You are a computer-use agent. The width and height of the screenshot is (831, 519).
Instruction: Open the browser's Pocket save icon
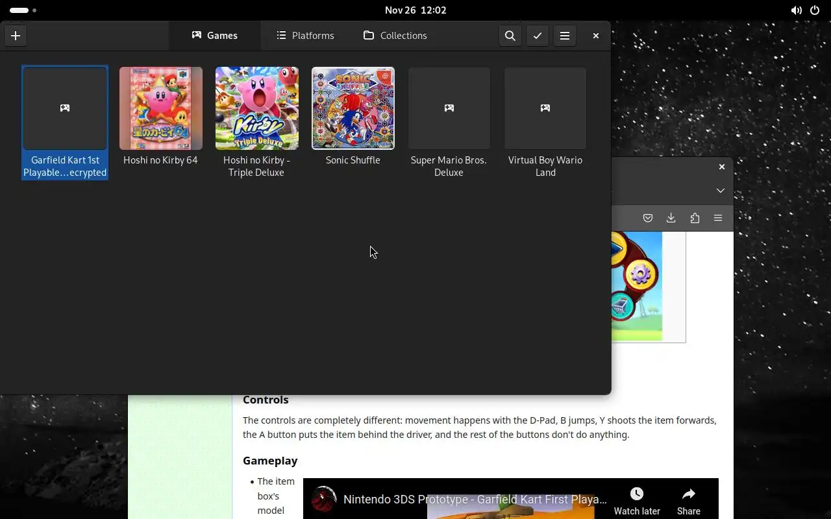point(648,219)
